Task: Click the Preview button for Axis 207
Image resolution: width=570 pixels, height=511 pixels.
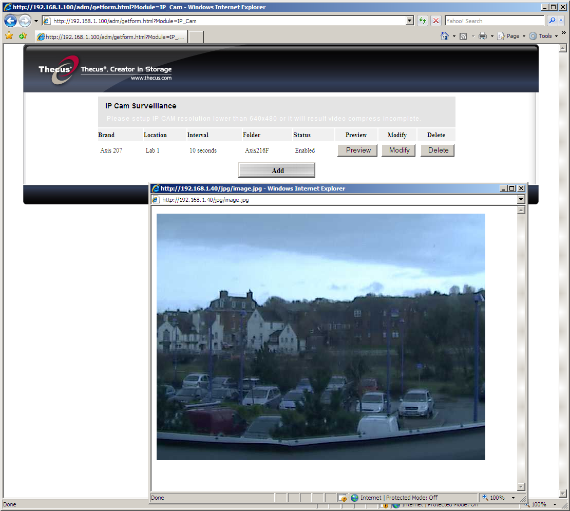Action: (358, 150)
